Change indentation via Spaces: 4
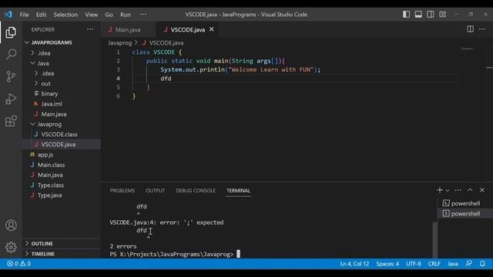Viewport: 493px width, 277px height. click(x=387, y=264)
